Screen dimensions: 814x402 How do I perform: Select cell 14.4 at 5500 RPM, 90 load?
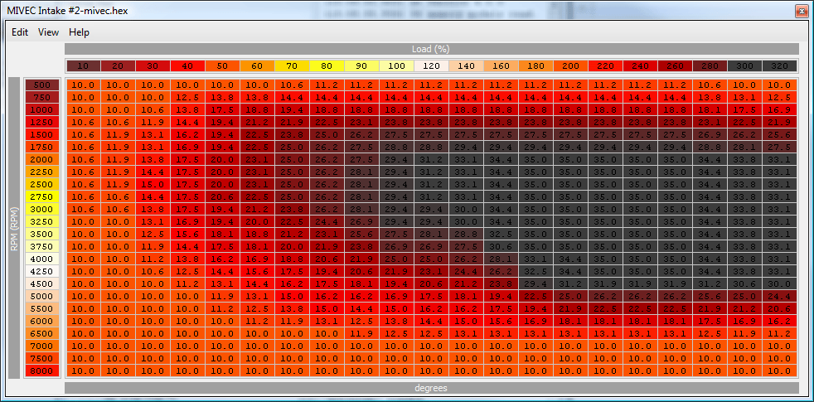[x=361, y=308]
